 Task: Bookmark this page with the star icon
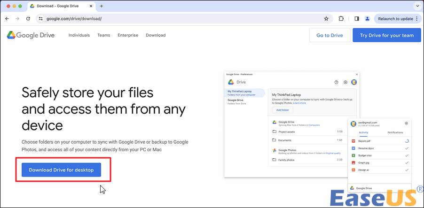[326, 19]
